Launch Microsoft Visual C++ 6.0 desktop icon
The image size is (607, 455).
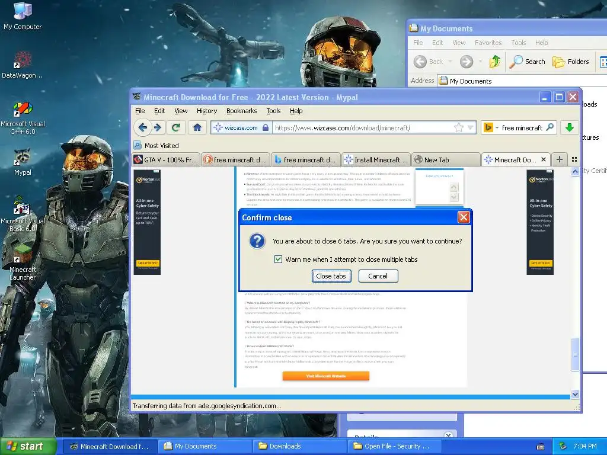pyautogui.click(x=23, y=118)
